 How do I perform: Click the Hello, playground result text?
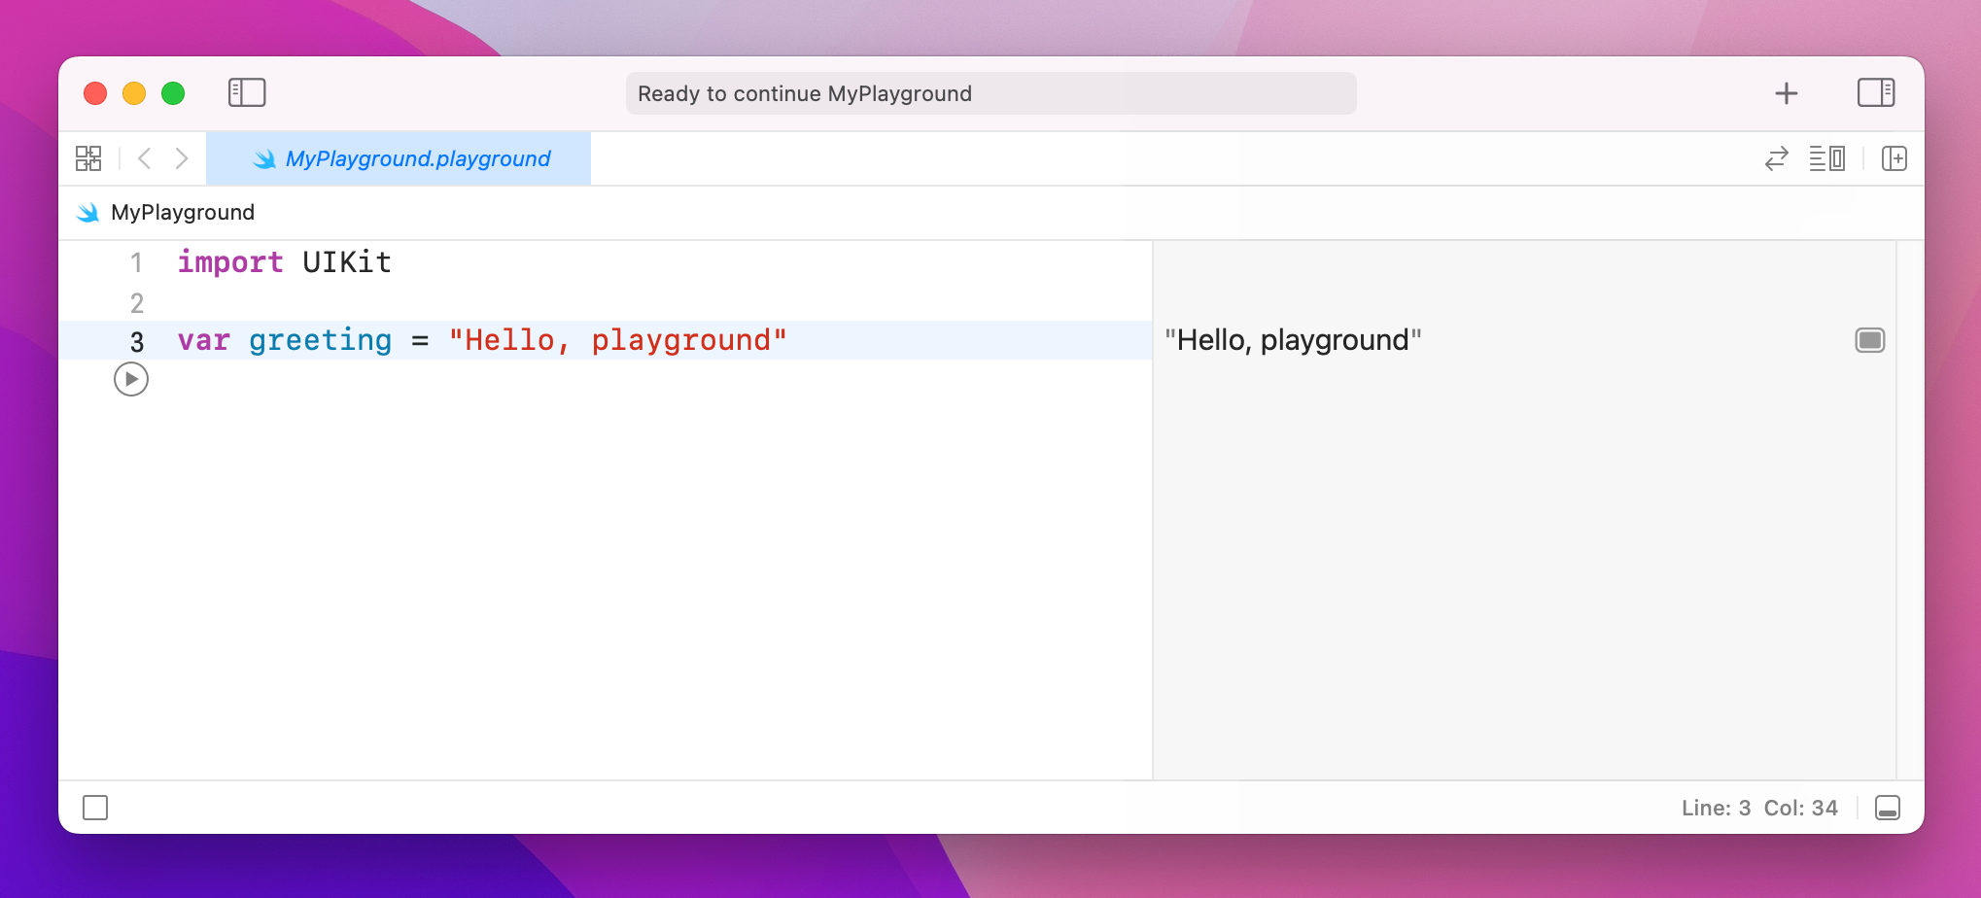pos(1293,340)
